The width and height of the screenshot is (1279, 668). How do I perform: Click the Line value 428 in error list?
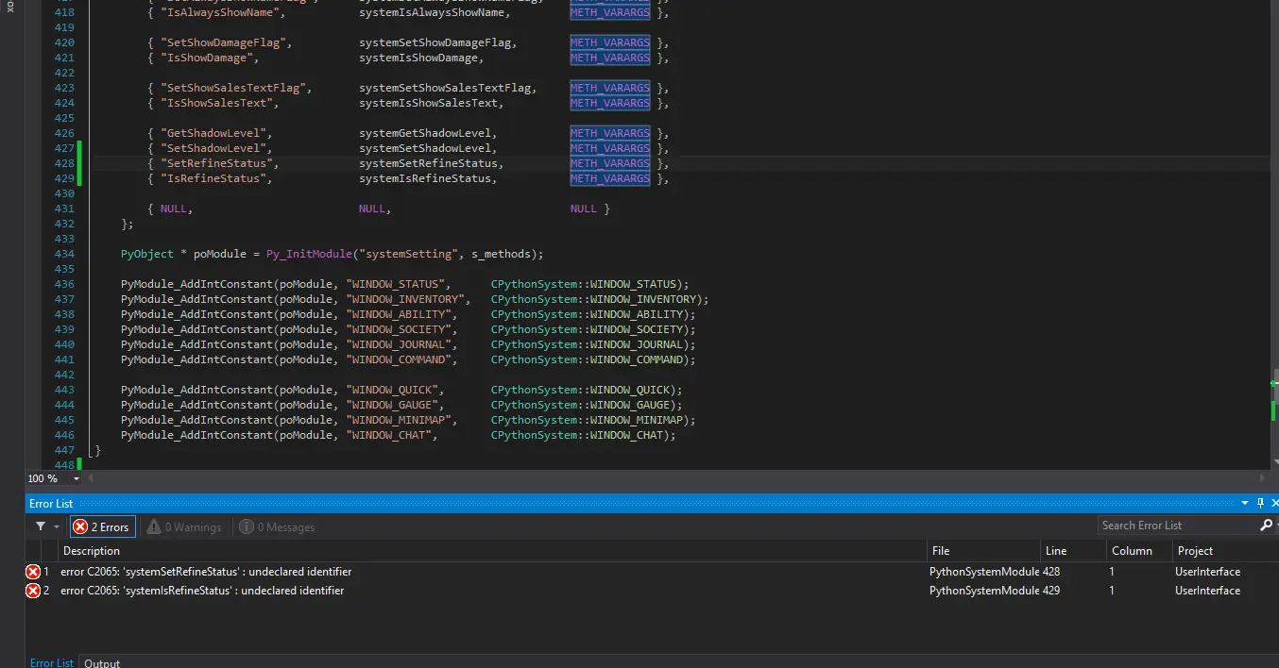click(1051, 572)
